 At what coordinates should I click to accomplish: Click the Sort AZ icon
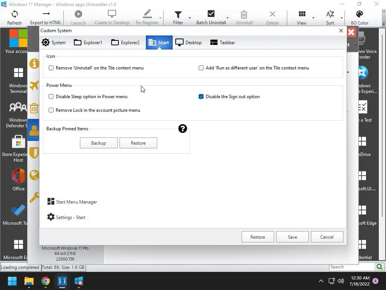click(x=330, y=14)
